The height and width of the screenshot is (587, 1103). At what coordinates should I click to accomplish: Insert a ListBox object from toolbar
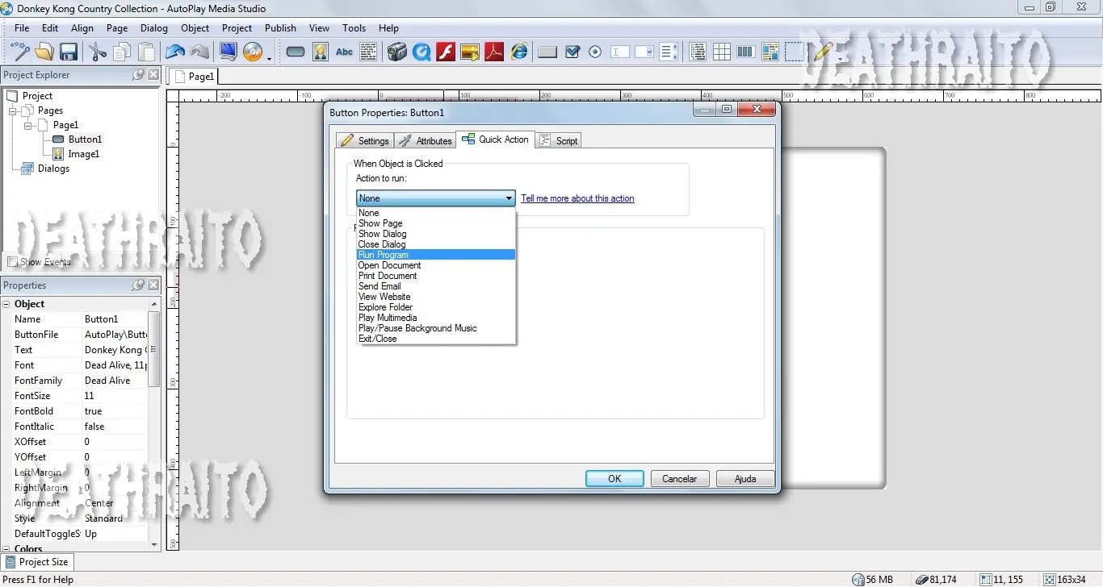669,52
